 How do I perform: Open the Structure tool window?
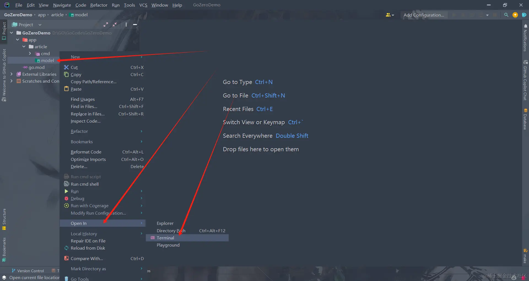[4, 219]
